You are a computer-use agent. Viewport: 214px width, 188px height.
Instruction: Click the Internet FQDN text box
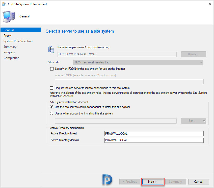click(129, 82)
